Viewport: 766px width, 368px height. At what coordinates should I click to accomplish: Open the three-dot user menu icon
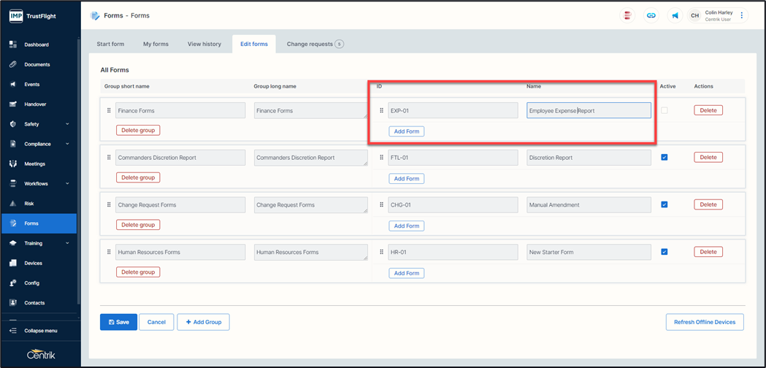click(x=742, y=15)
